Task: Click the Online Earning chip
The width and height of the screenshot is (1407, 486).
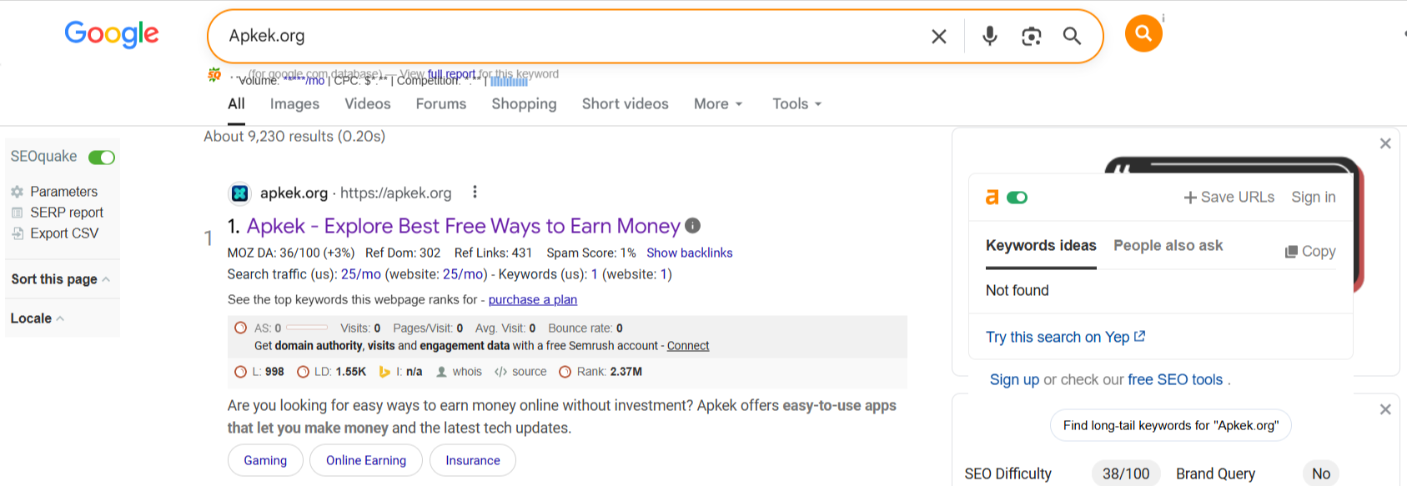Action: [x=366, y=460]
